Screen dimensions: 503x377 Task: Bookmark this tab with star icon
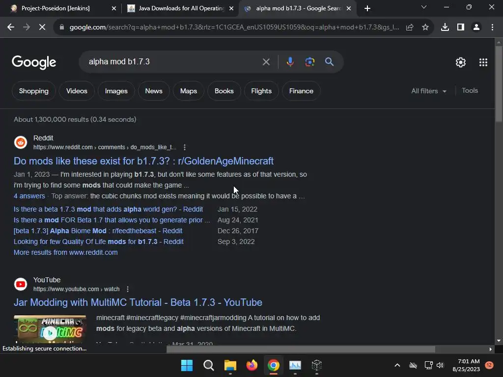(x=425, y=27)
